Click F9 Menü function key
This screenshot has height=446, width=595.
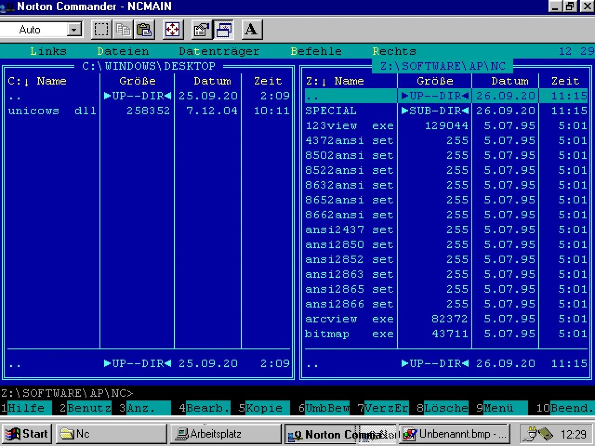tap(502, 408)
